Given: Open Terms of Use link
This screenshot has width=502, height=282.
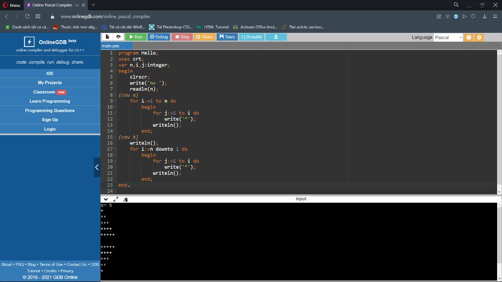Looking at the screenshot, I should [51, 264].
